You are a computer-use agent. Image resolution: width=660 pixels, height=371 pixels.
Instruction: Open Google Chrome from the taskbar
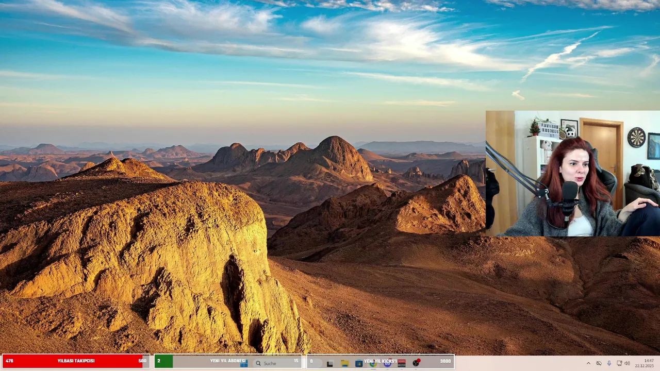pyautogui.click(x=373, y=363)
